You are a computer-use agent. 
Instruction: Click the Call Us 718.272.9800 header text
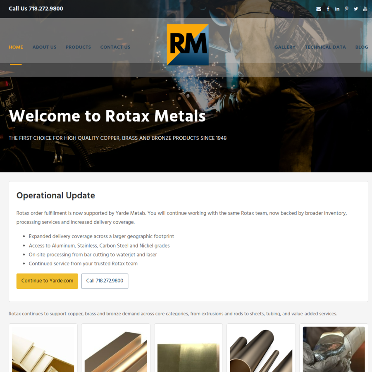tap(36, 9)
